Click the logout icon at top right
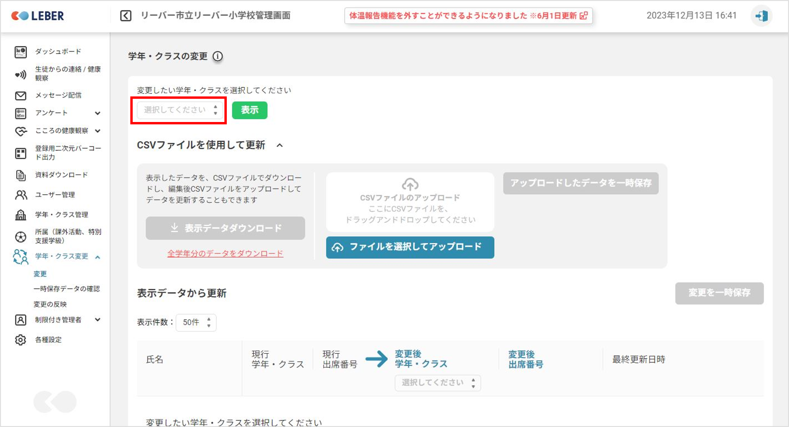Screen dimensions: 789x427 pyautogui.click(x=761, y=16)
